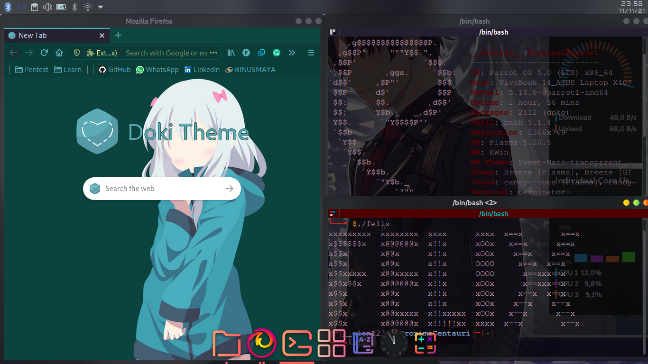Open the GitHub bookmark link
This screenshot has width=648, height=364.
(114, 69)
